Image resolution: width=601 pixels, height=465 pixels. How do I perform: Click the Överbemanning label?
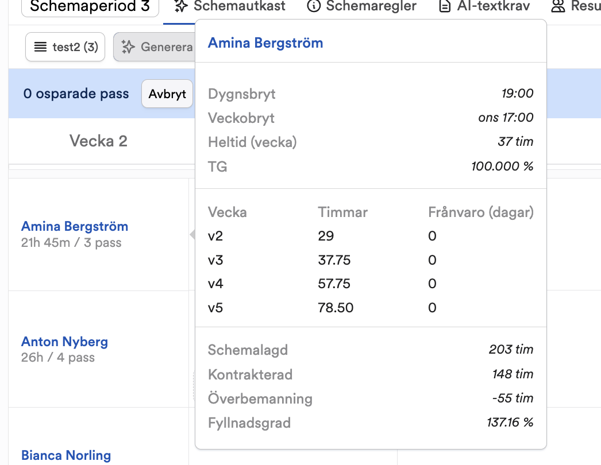point(260,399)
